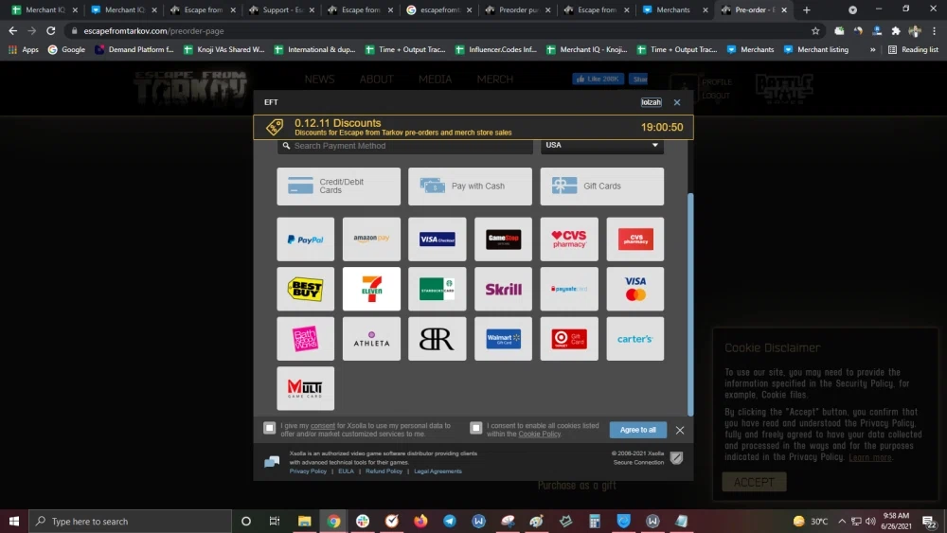Image resolution: width=947 pixels, height=533 pixels.
Task: Click 0.12.11 Discounts banner
Action: (x=473, y=128)
